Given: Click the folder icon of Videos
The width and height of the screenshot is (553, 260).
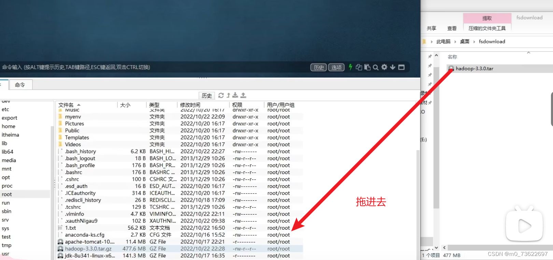Looking at the screenshot, I should pyautogui.click(x=60, y=144).
